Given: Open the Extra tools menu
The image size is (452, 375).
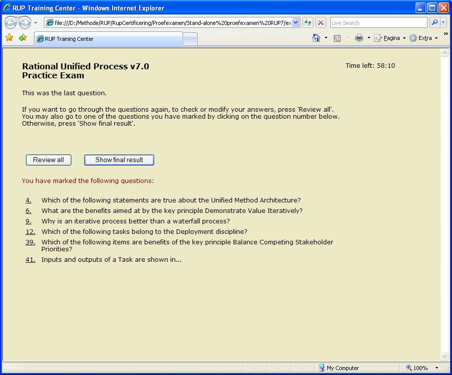Looking at the screenshot, I should pyautogui.click(x=424, y=38).
